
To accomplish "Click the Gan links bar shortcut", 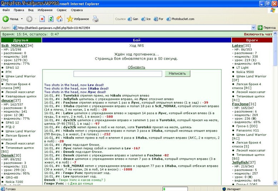I will (x=133, y=19).
